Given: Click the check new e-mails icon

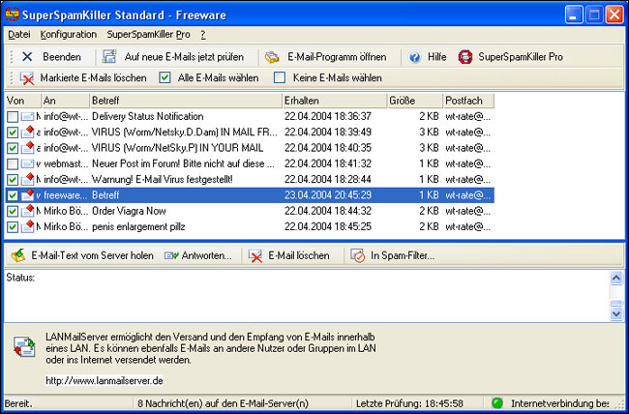Looking at the screenshot, I should 109,57.
